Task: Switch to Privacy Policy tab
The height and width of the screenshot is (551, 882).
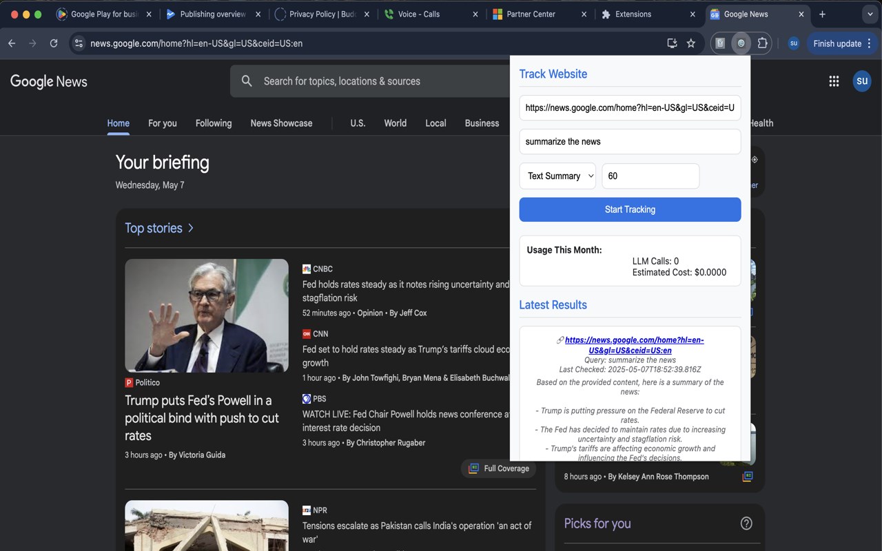Action: (x=322, y=14)
